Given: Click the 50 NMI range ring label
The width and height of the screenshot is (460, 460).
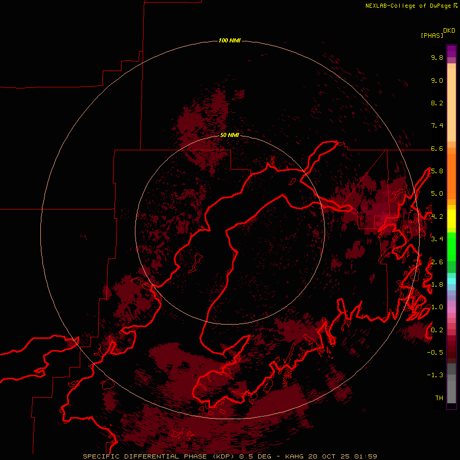Looking at the screenshot, I should (229, 135).
